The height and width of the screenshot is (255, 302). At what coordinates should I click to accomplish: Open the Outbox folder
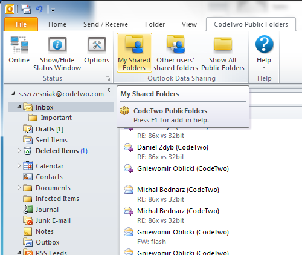point(48,242)
